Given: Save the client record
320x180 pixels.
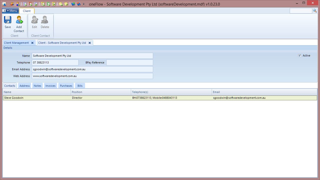Looking at the screenshot, I should [8, 22].
